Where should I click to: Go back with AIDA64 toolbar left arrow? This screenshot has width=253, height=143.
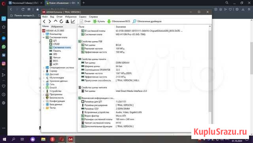tap(44, 21)
